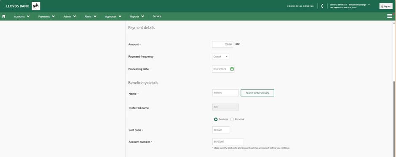
Task: Click the Account number field
Action: point(228,141)
